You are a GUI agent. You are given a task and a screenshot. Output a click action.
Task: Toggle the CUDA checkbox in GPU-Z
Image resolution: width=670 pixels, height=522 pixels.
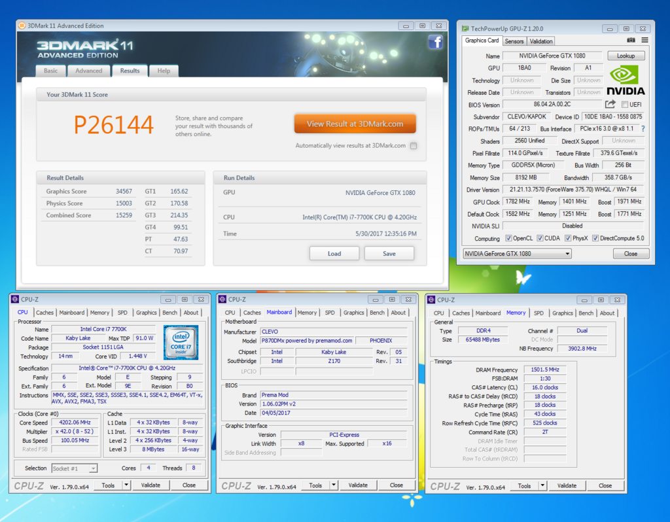(x=540, y=238)
